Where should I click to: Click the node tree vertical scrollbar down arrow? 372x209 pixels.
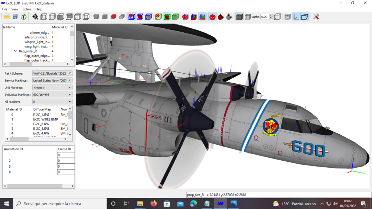[72, 60]
